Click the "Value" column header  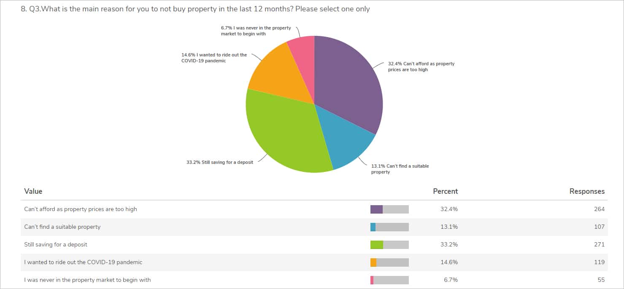[33, 191]
